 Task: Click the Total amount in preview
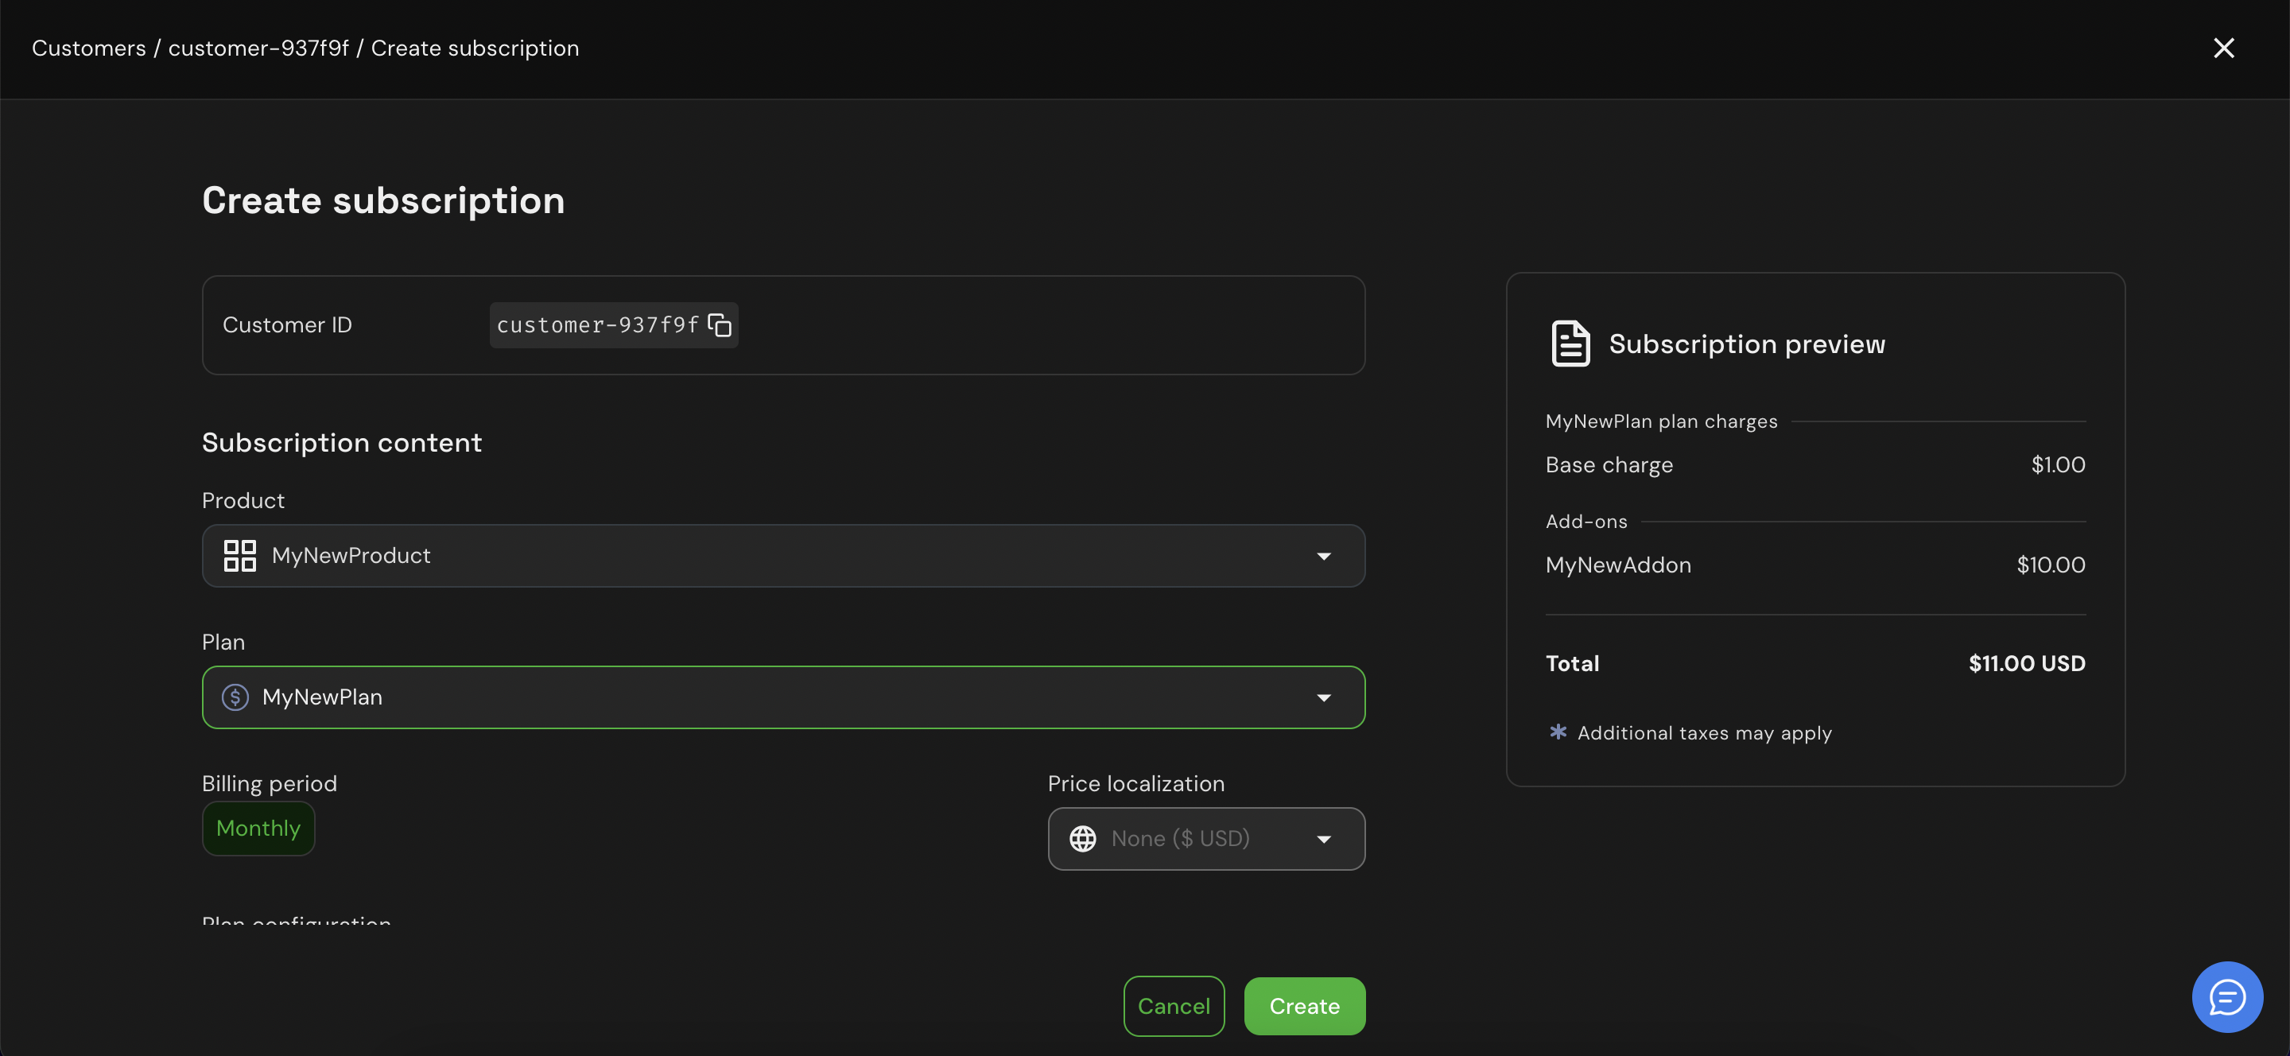tap(2026, 664)
